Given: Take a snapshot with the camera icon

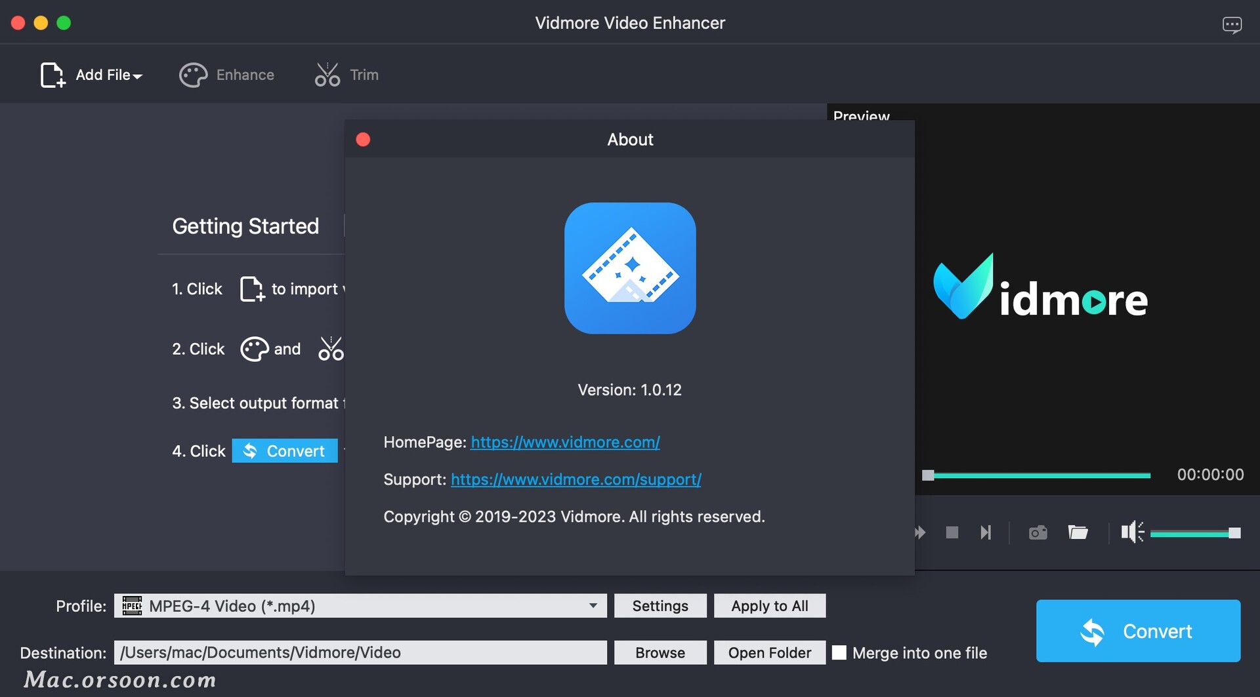Looking at the screenshot, I should (1038, 532).
